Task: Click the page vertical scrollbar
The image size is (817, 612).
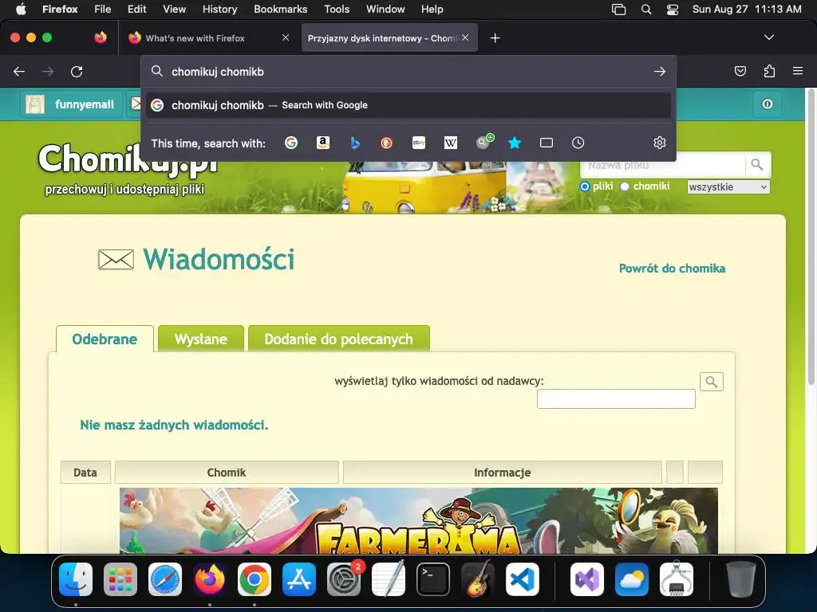Action: [x=811, y=237]
